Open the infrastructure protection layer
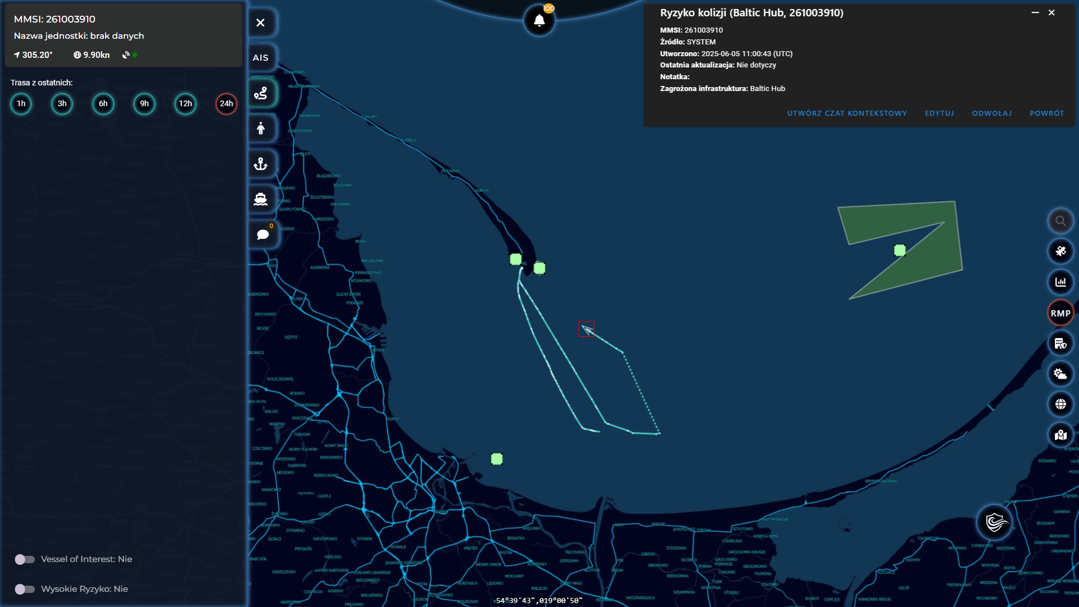This screenshot has width=1079, height=607. 1060,343
